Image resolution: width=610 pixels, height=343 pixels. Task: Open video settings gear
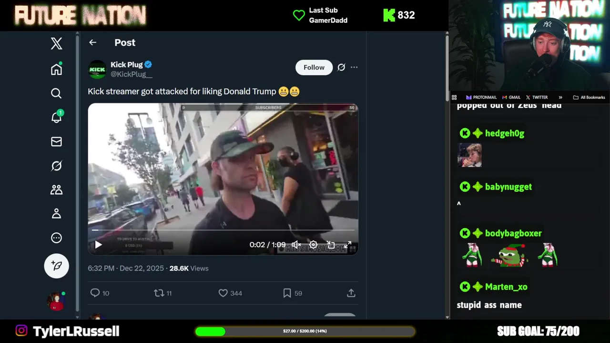(313, 244)
